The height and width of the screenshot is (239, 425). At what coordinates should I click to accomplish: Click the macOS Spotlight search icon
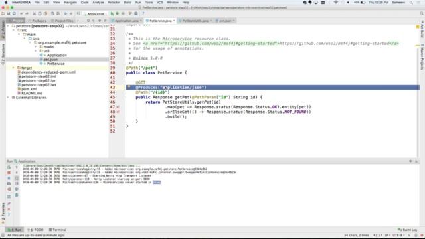click(x=411, y=3)
